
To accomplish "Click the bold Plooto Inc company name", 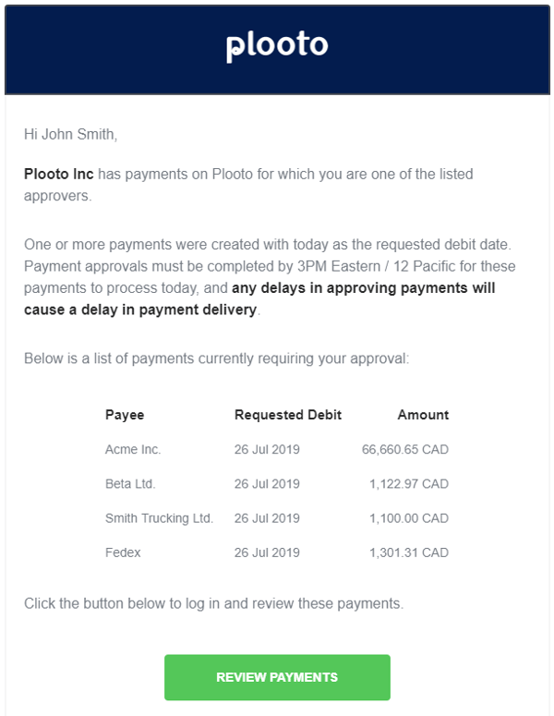I will [58, 174].
